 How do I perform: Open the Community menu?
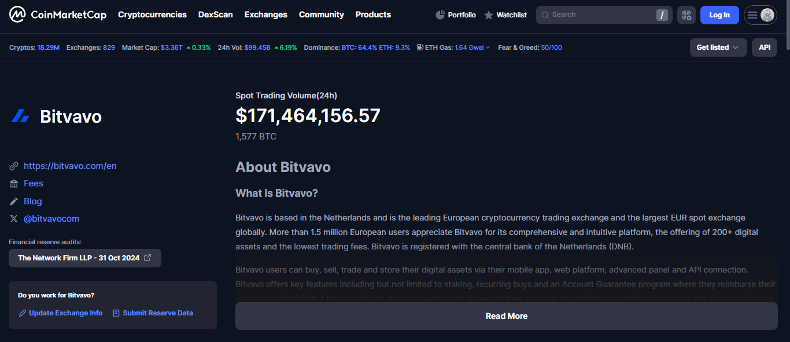(x=322, y=14)
